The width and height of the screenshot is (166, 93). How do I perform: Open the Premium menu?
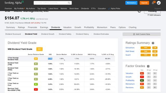pos(8,9)
